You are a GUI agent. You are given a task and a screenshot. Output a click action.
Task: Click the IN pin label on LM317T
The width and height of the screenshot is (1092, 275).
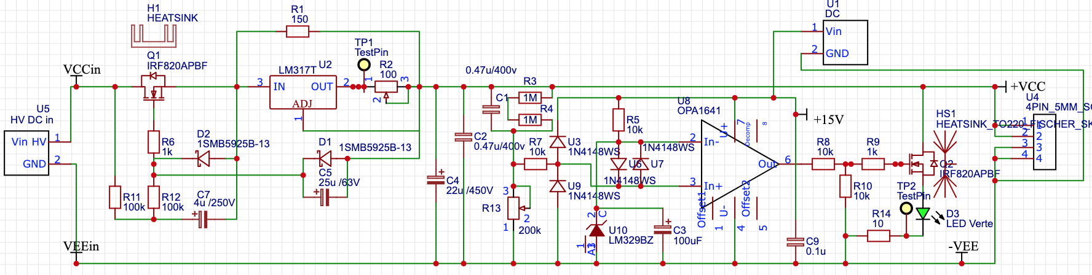279,87
